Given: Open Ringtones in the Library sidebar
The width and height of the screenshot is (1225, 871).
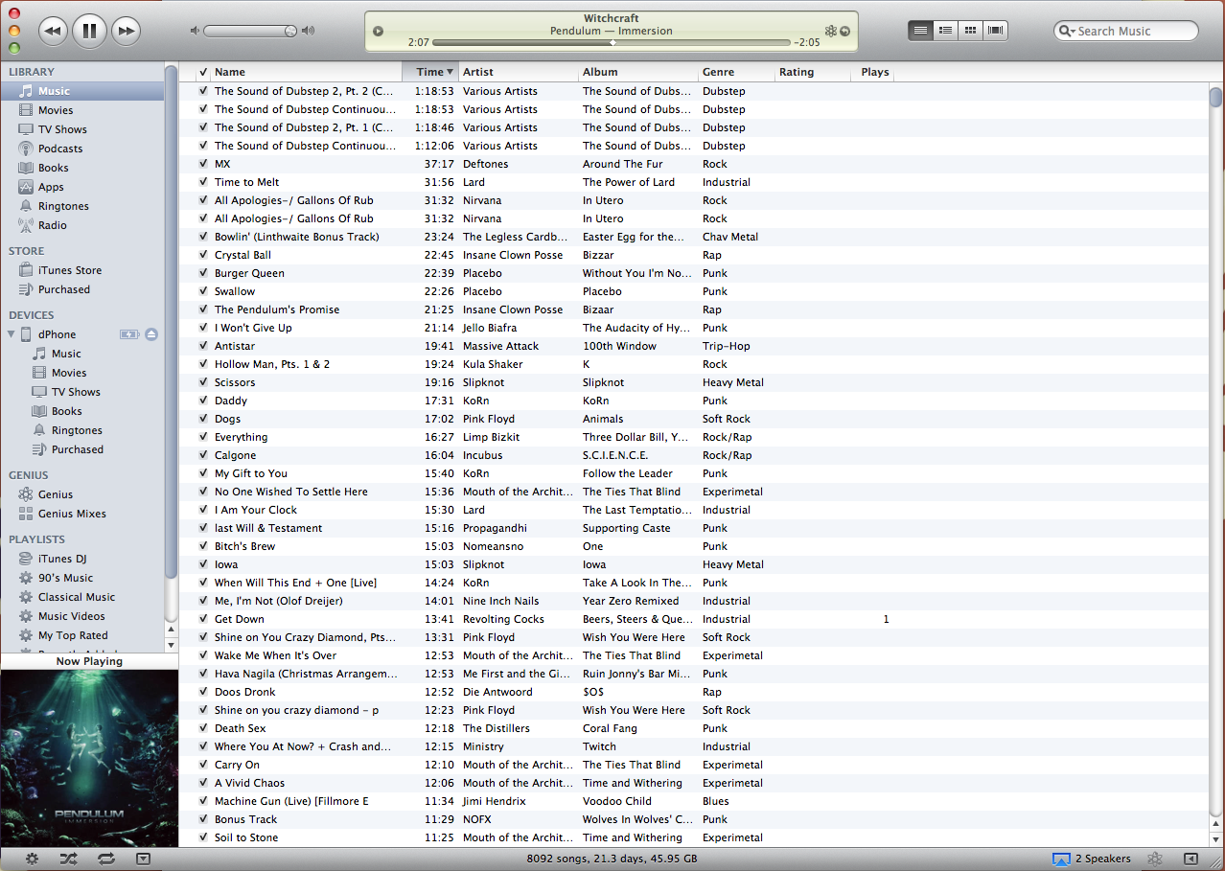Looking at the screenshot, I should pyautogui.click(x=82, y=206).
